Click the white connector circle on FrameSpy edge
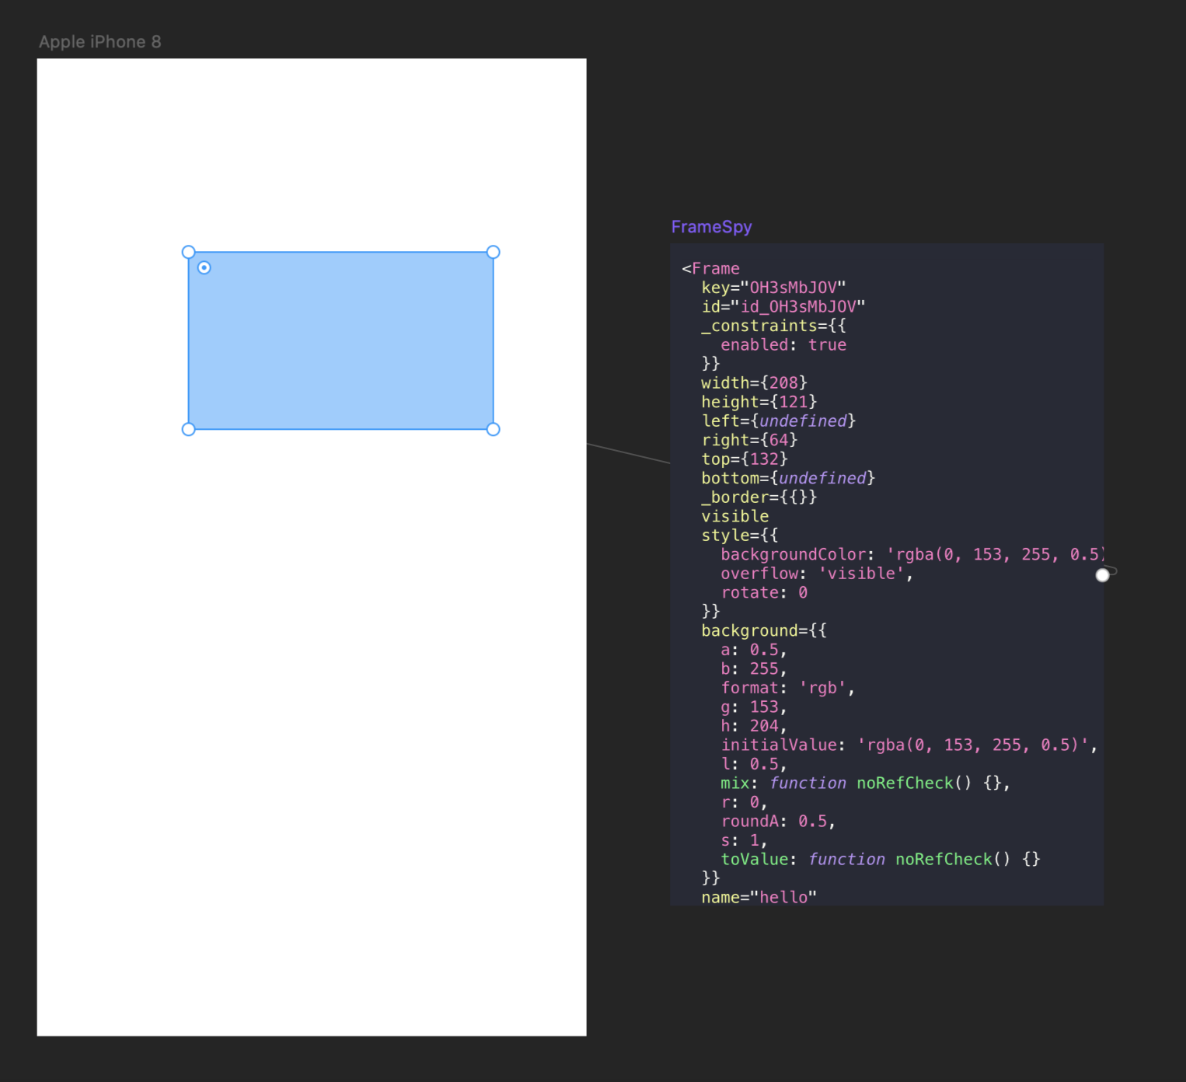This screenshot has width=1186, height=1082. pyautogui.click(x=1102, y=575)
